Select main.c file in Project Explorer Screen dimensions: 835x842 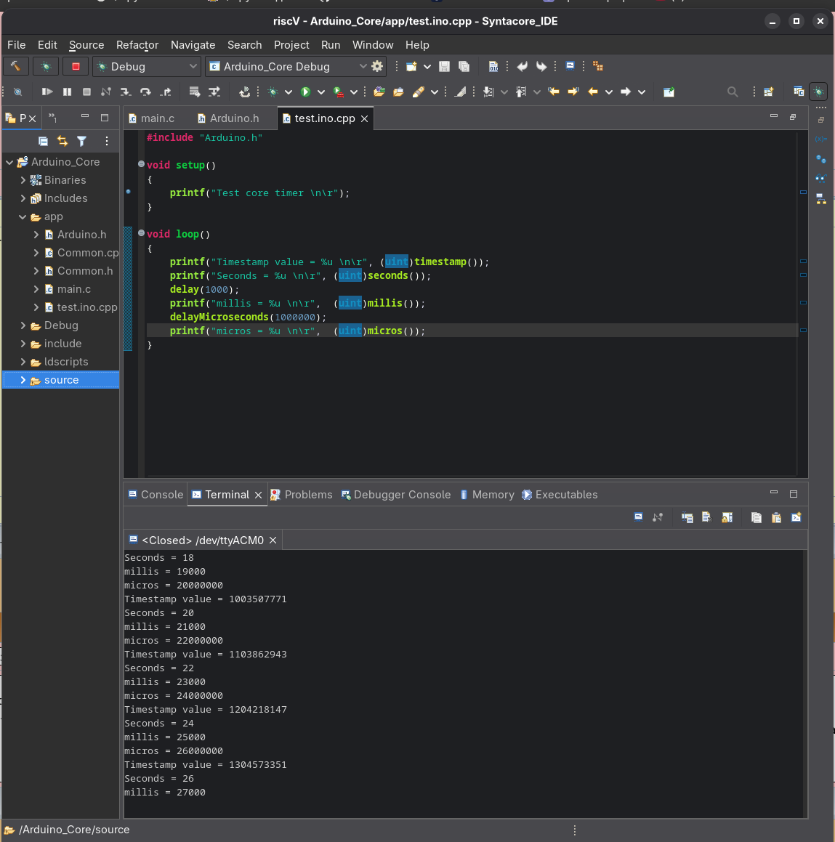pos(73,289)
